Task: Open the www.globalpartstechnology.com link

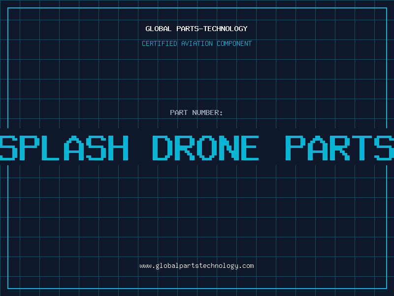Action: pos(197,266)
